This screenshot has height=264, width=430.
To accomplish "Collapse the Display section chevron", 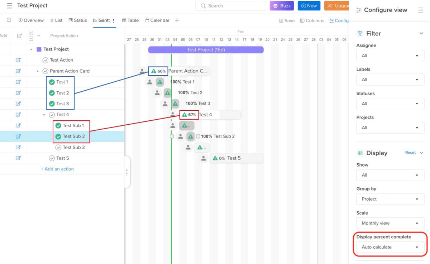I will pos(421,153).
